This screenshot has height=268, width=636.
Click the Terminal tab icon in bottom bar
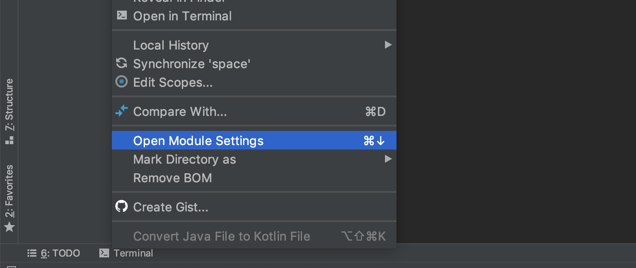click(x=104, y=253)
